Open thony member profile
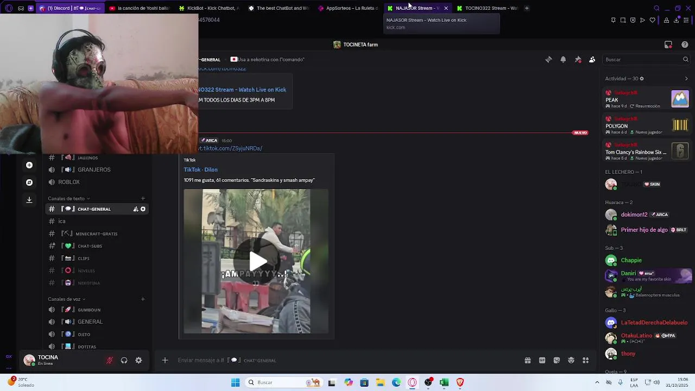Screen dimensions: 695x391 pyautogui.click(x=647, y=354)
